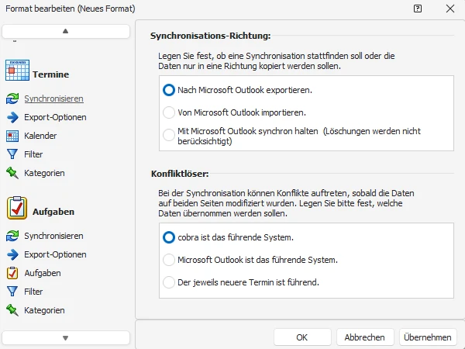
Task: Click funnel icon for Aufgaben Filter
Action: [x=12, y=292]
